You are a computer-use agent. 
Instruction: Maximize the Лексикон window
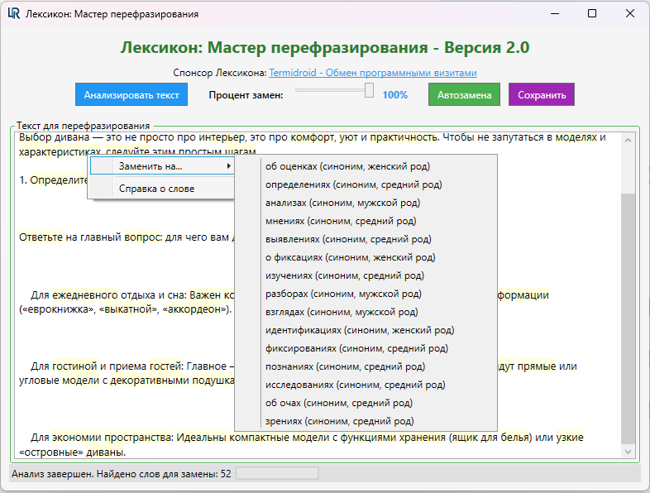click(x=592, y=14)
